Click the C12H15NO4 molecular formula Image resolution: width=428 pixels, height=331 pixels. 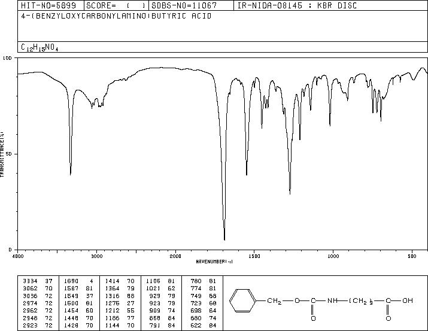(x=40, y=47)
